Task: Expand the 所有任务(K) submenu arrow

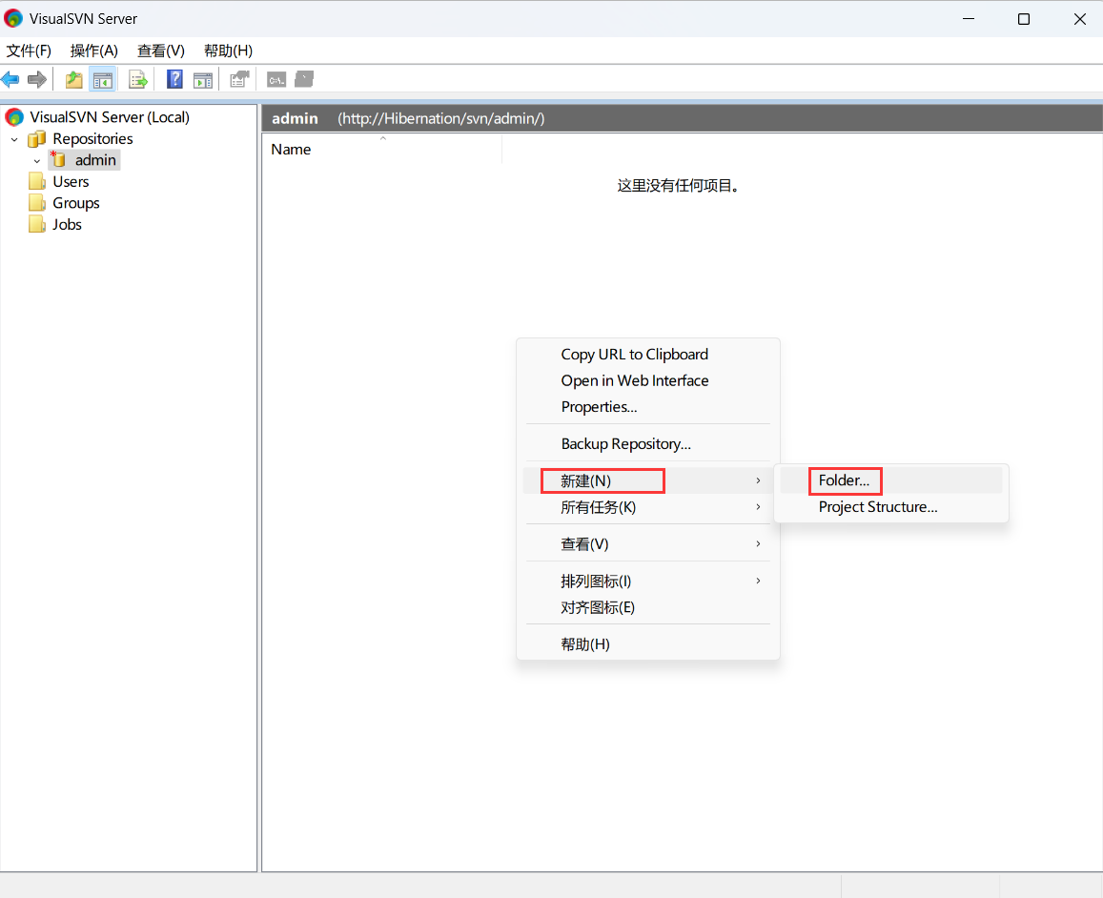Action: [758, 507]
